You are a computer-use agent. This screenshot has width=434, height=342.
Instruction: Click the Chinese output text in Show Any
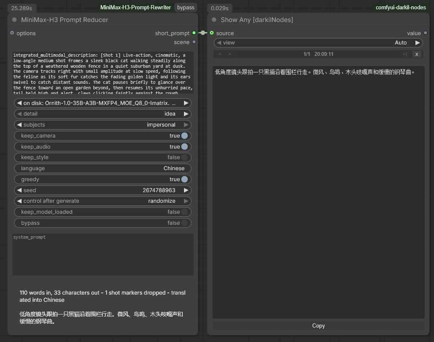315,72
